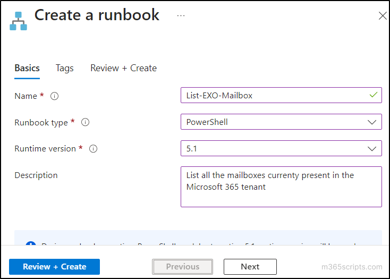Switch to the Tags tab
The width and height of the screenshot is (390, 279).
click(64, 68)
